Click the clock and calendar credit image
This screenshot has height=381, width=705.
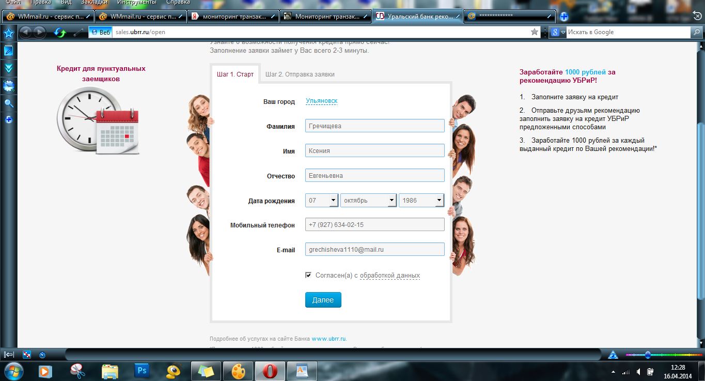pyautogui.click(x=98, y=120)
